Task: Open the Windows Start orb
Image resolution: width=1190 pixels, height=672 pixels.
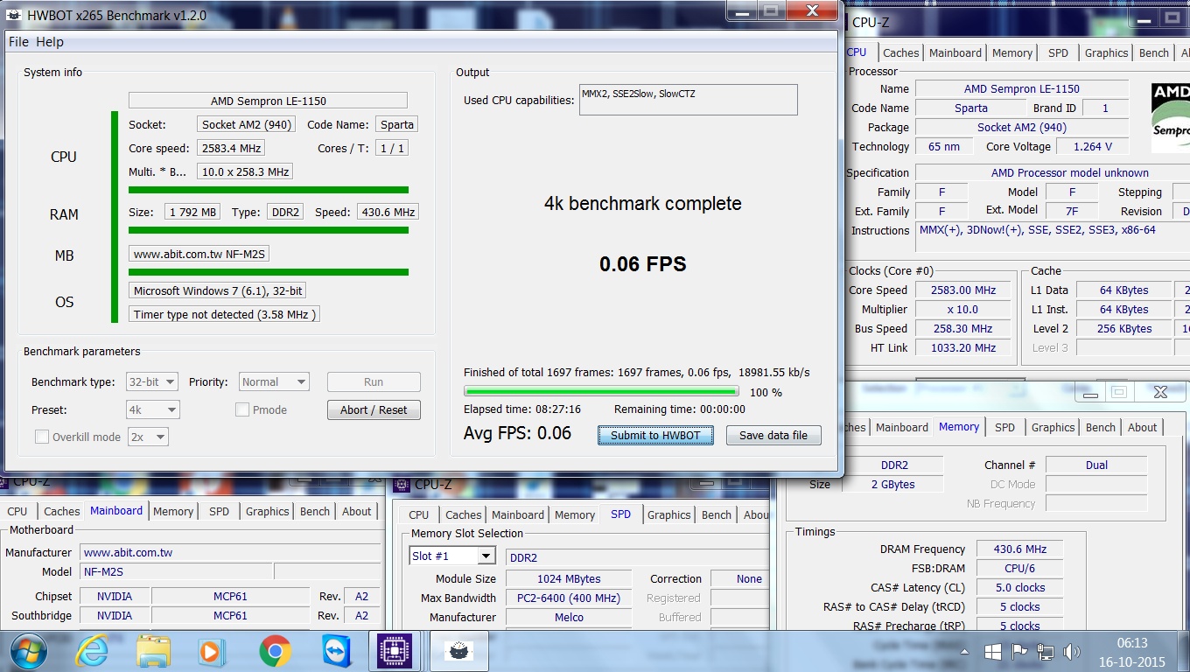Action: pos(29,652)
